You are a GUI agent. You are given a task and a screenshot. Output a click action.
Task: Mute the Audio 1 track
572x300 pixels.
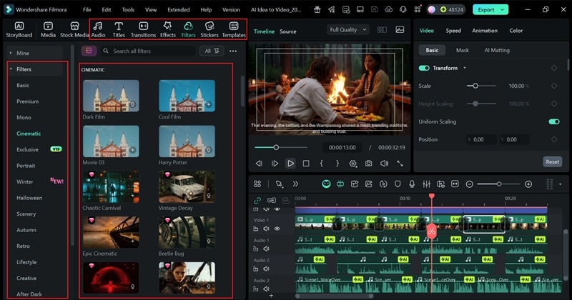point(266,249)
